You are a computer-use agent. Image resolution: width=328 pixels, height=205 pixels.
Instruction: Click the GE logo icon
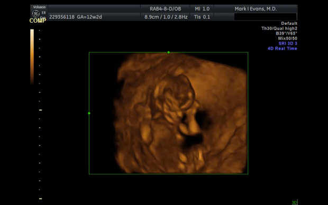coord(35,14)
